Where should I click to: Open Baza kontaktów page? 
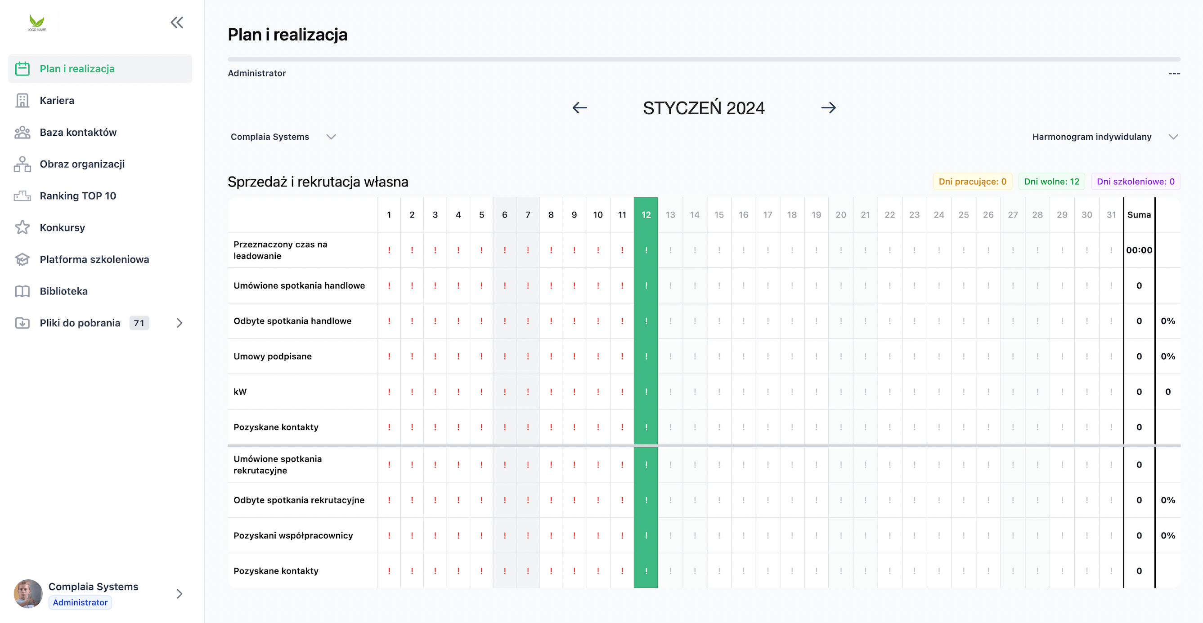100,132
